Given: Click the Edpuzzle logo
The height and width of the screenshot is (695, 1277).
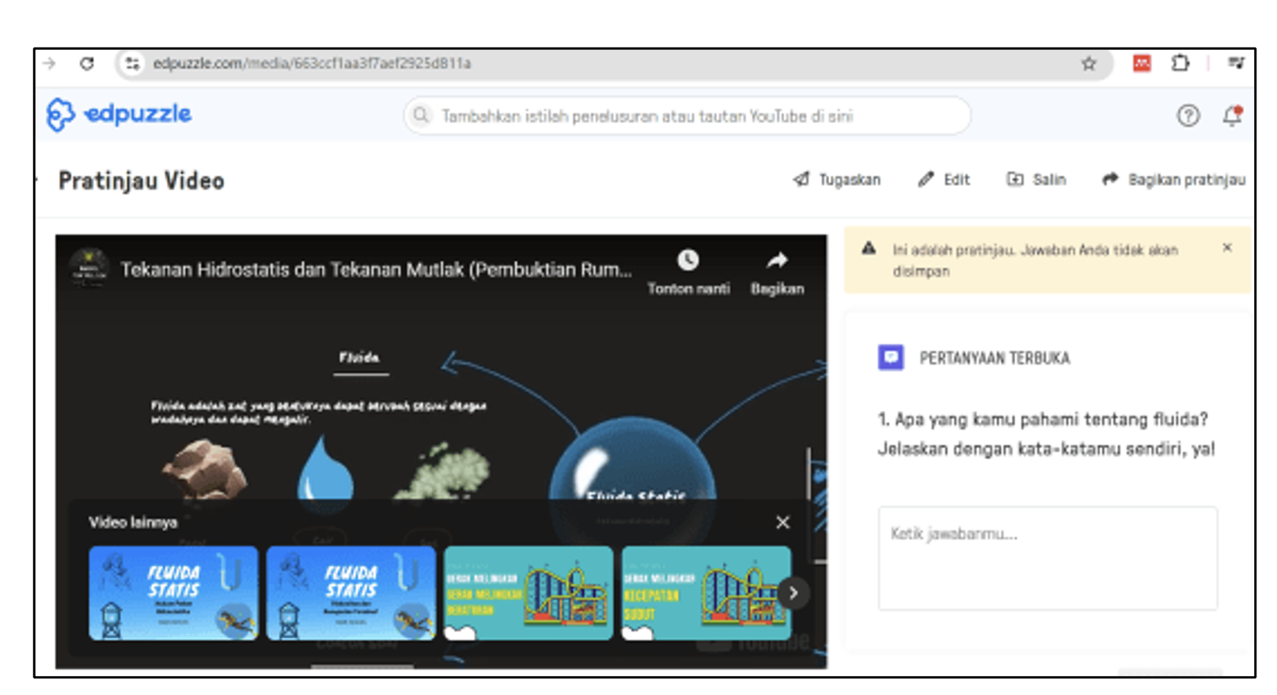Looking at the screenshot, I should tap(119, 115).
